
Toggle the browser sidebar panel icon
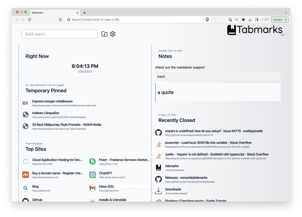click(257, 20)
